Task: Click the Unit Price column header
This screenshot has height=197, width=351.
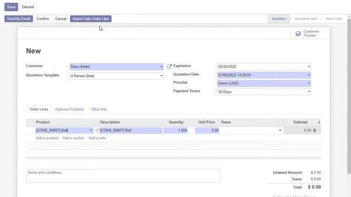Action: tap(206, 122)
